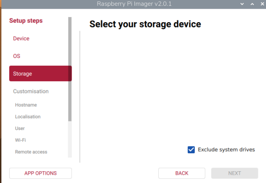Select the Localisation sub-step
Screen dimensions: 266x183
point(28,117)
